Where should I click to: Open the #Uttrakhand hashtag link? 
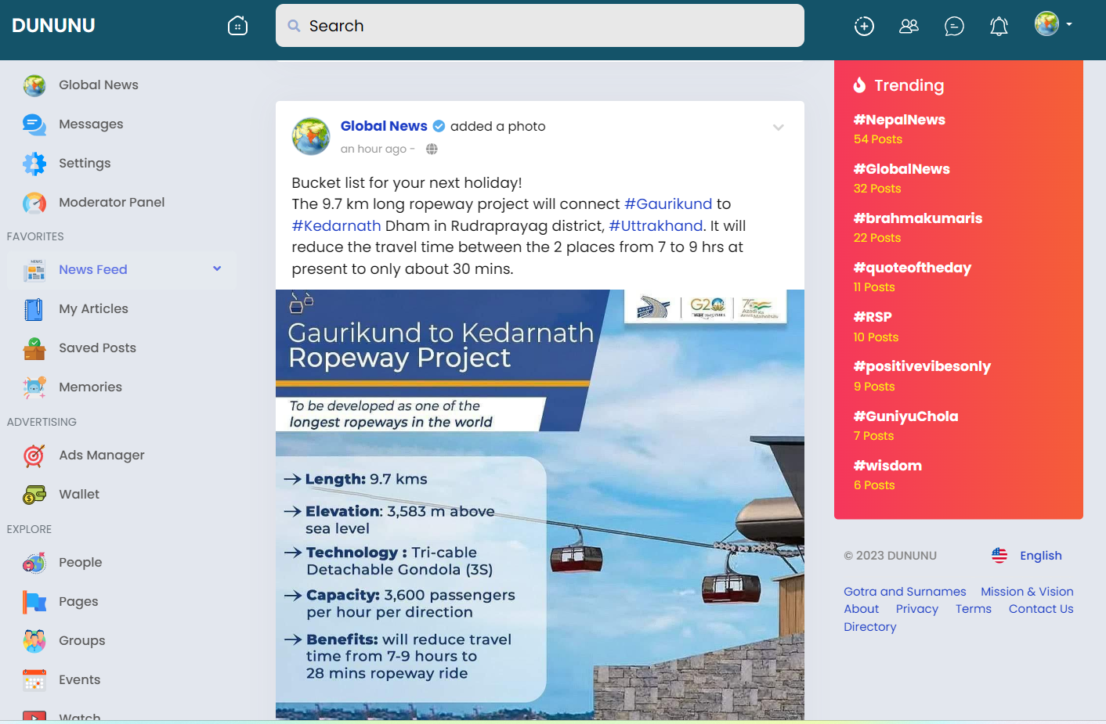[x=656, y=226]
